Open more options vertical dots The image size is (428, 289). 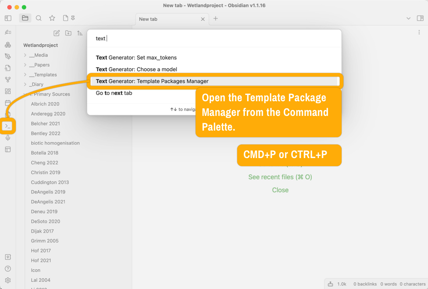click(419, 32)
